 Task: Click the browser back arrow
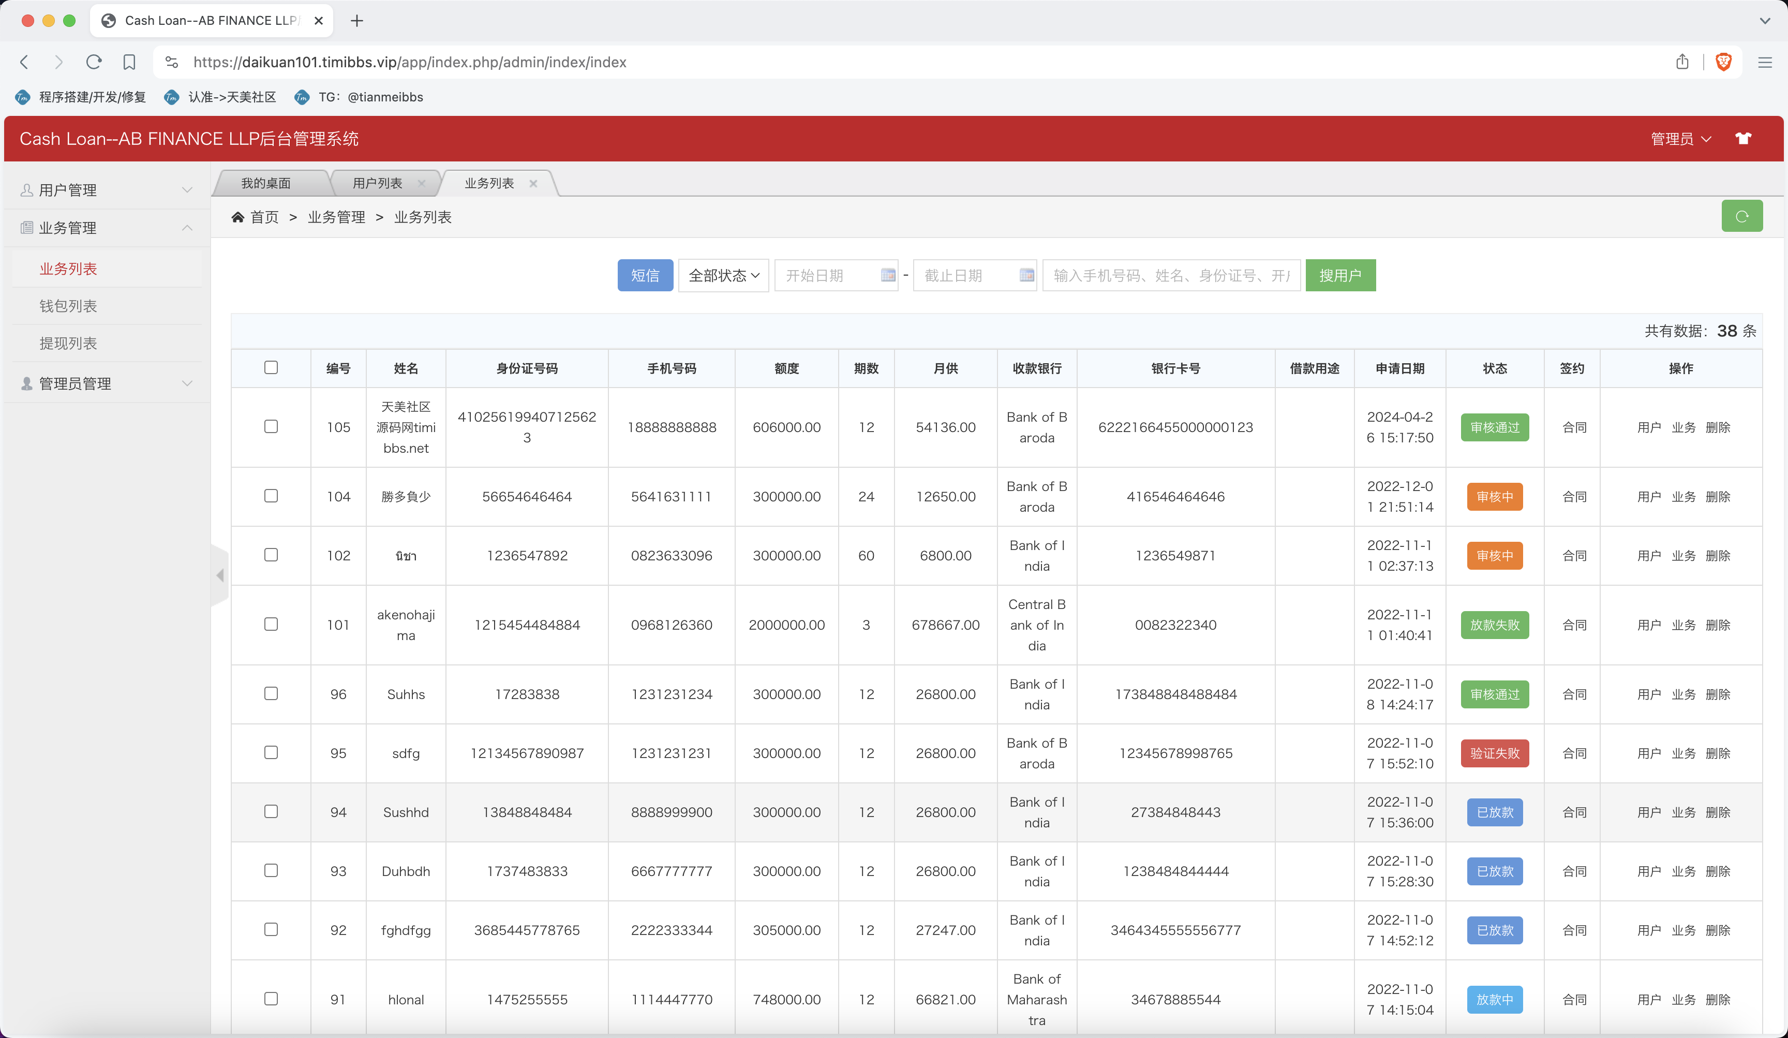(x=24, y=63)
